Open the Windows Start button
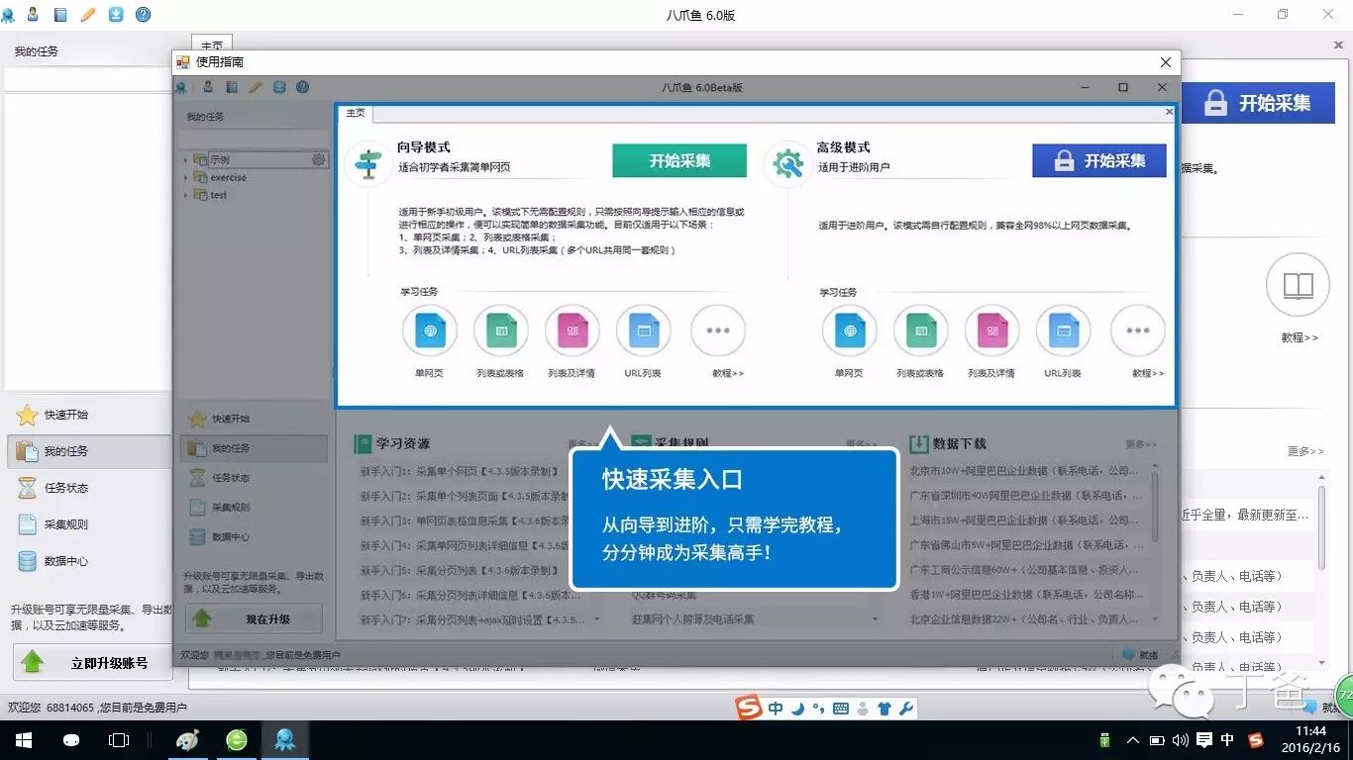1353x760 pixels. click(23, 740)
